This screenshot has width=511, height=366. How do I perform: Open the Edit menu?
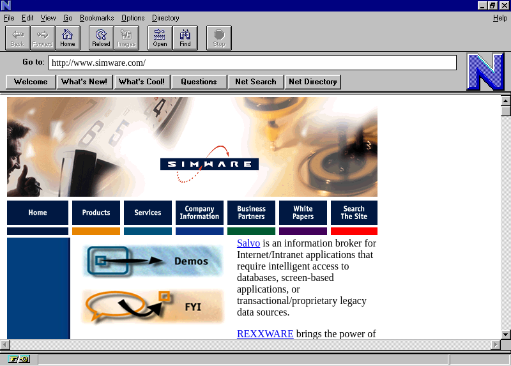[x=27, y=18]
